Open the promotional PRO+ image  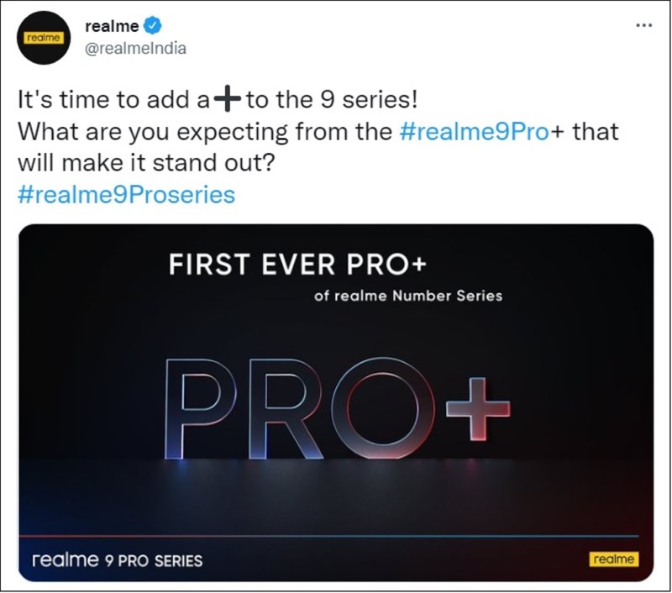pyautogui.click(x=336, y=403)
